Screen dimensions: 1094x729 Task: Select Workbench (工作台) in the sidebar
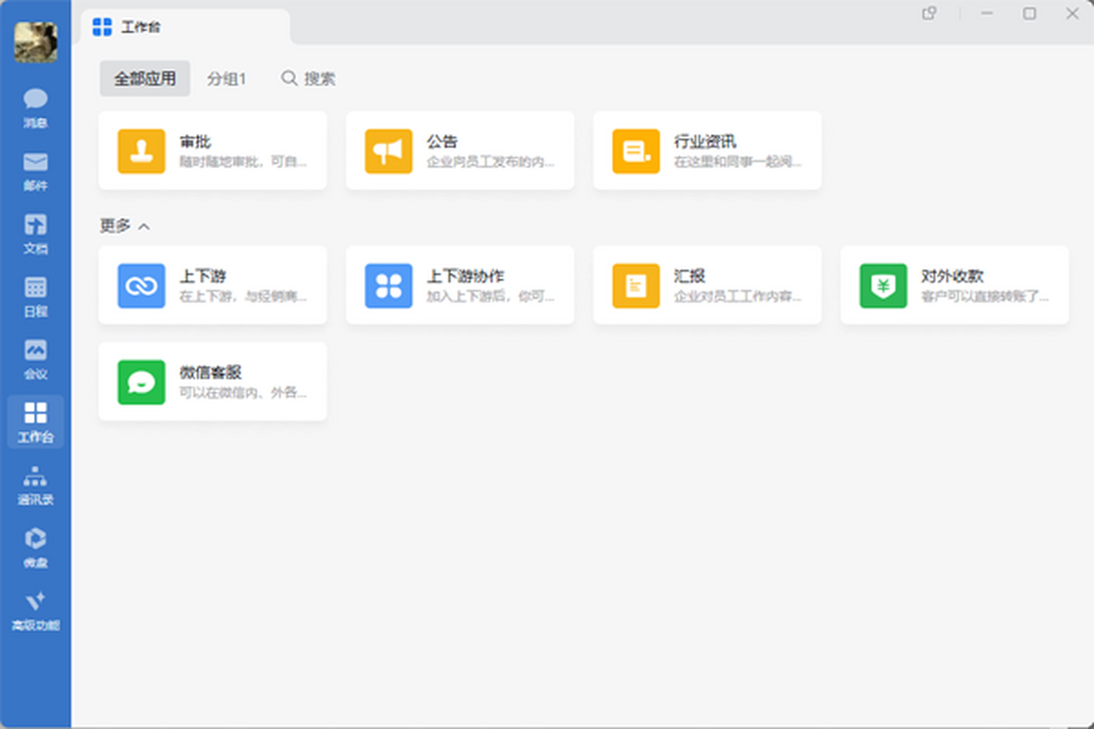[x=36, y=422]
